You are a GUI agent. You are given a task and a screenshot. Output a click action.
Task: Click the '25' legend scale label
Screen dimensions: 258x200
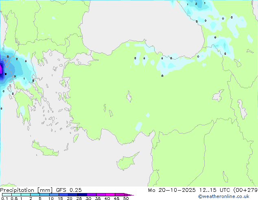[x=79, y=198]
